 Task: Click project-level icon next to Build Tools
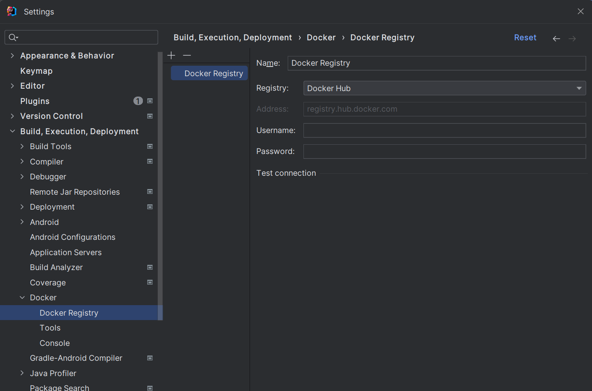[x=150, y=146]
